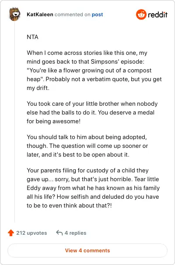The height and width of the screenshot is (265, 175).
Task: Follow the blue "post" link
Action: click(97, 14)
